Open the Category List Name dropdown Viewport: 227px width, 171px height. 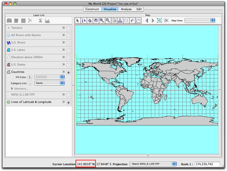[x=50, y=83]
